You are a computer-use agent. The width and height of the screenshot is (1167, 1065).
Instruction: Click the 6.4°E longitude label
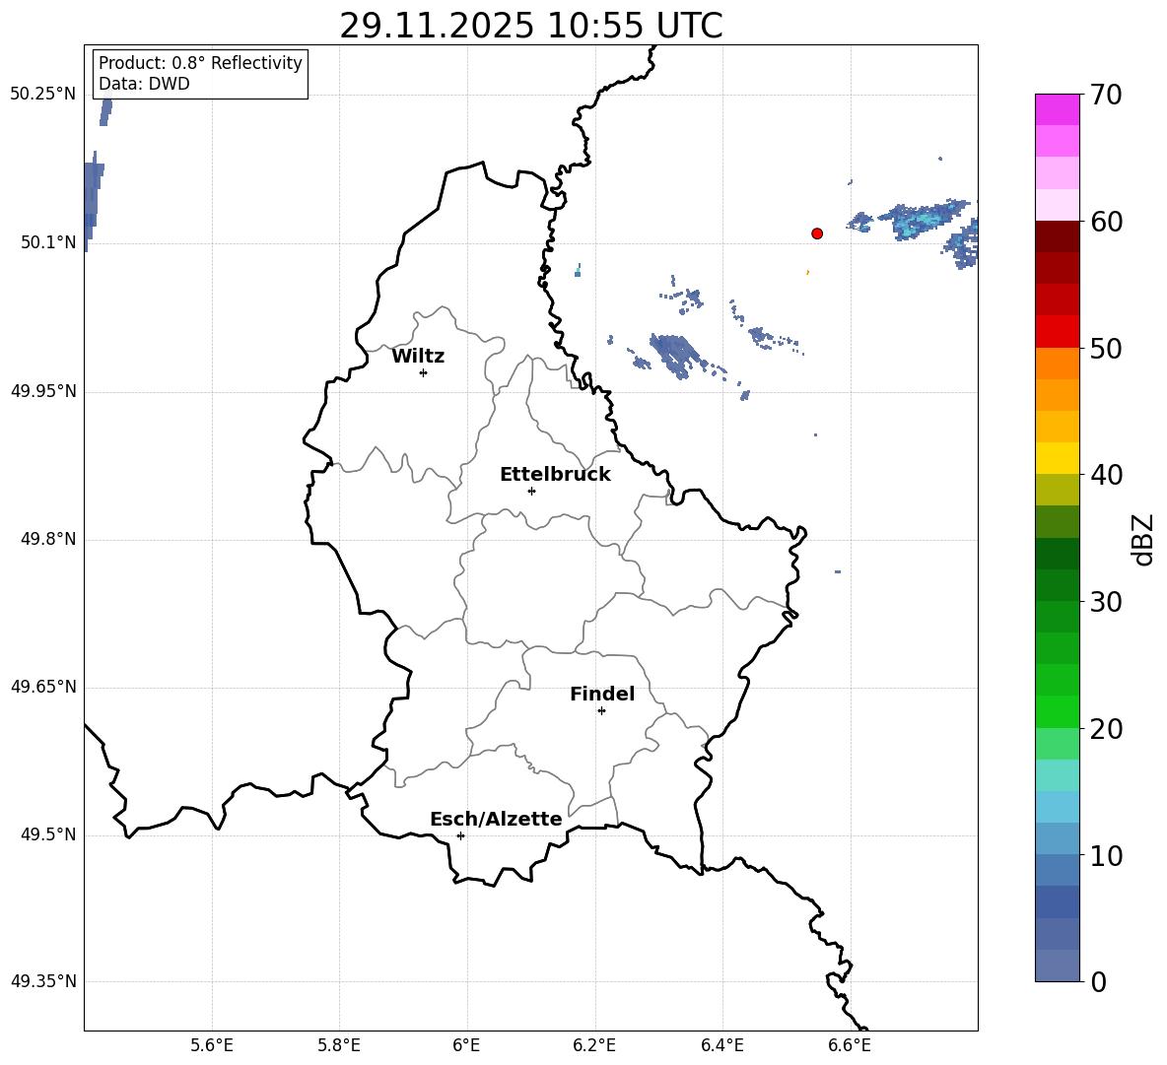[x=721, y=1045]
